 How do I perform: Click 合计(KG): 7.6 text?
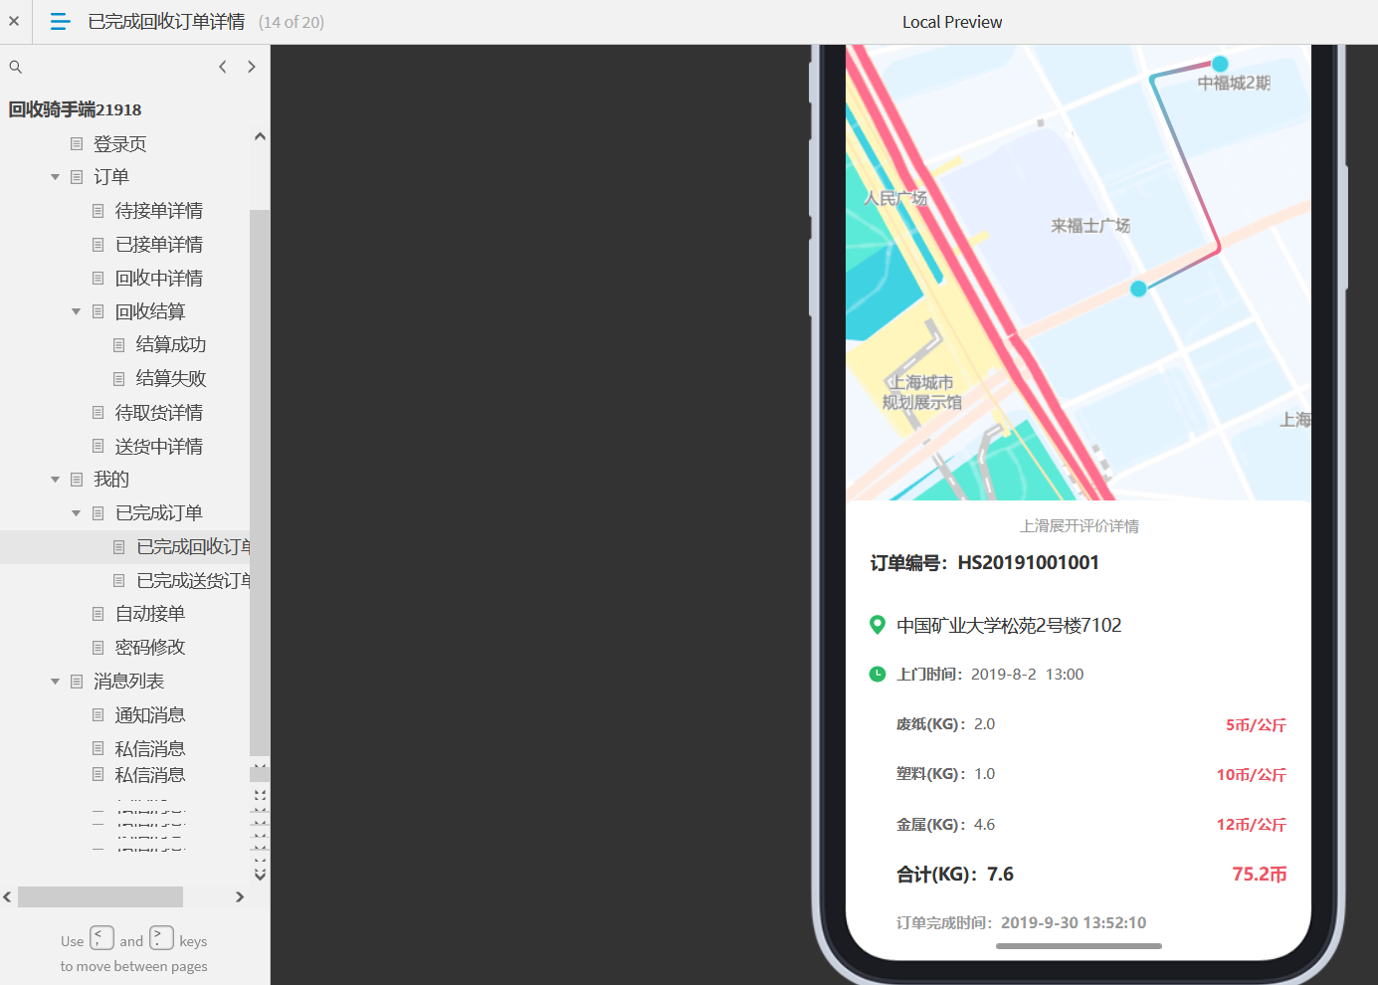pos(955,875)
